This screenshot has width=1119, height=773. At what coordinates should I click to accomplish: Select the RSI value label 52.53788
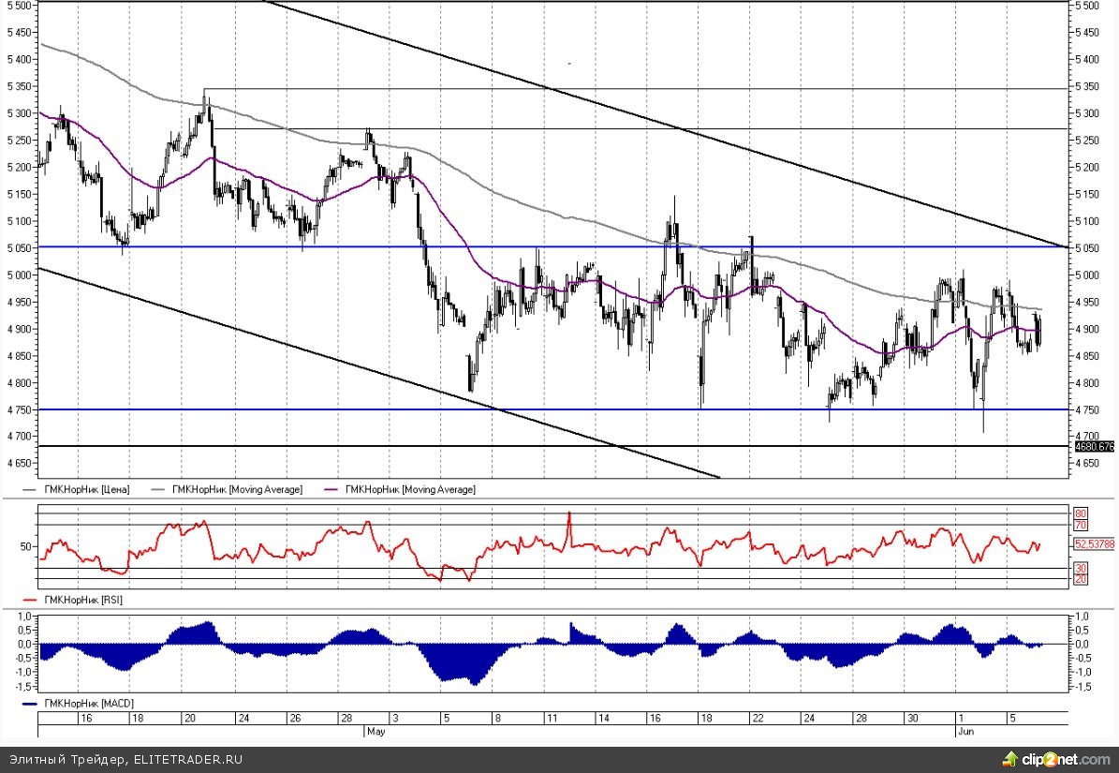1094,543
